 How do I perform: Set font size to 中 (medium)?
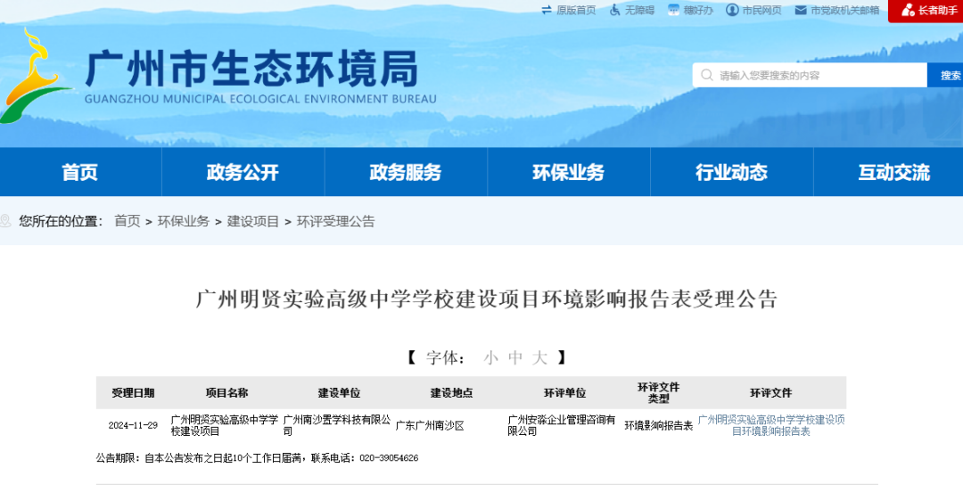tap(515, 358)
